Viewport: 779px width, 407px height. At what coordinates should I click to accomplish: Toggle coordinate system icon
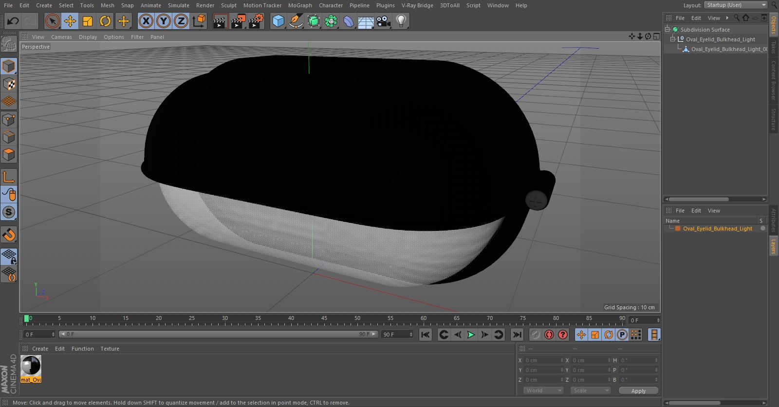point(199,21)
